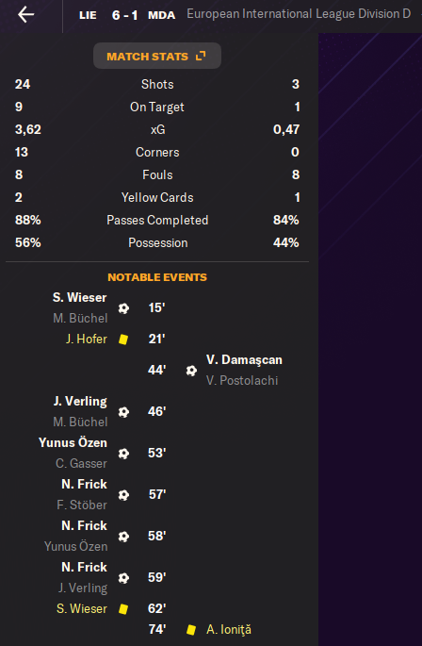422x646 pixels.
Task: Click A. Ioniță's yellow card icon
Action: click(191, 630)
